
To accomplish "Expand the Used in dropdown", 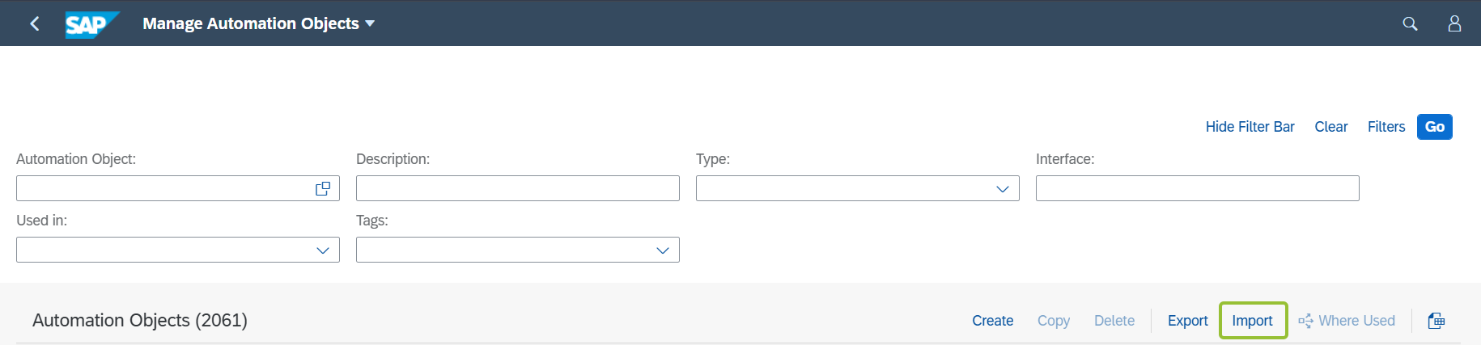I will pos(323,250).
